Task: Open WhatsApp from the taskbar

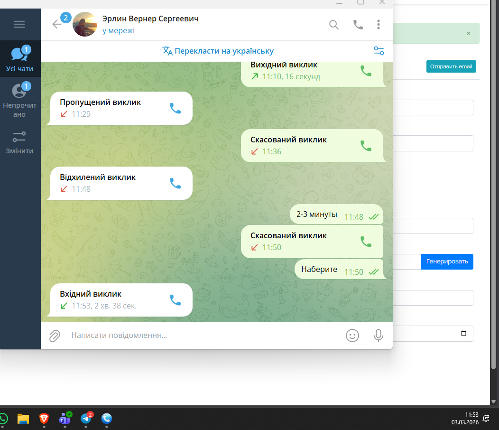Action: pyautogui.click(x=3, y=419)
